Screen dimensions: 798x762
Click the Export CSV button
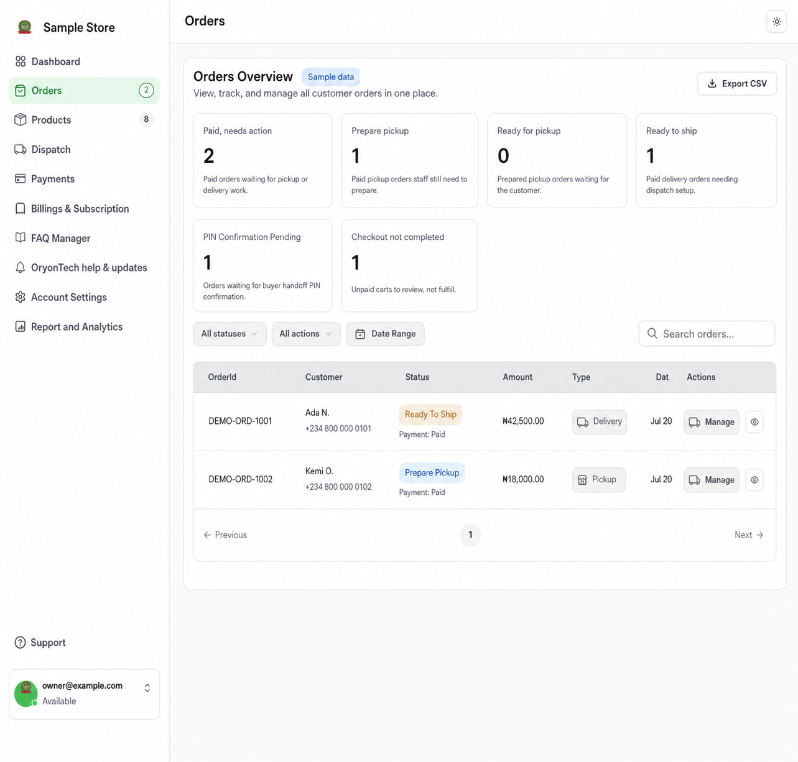737,84
